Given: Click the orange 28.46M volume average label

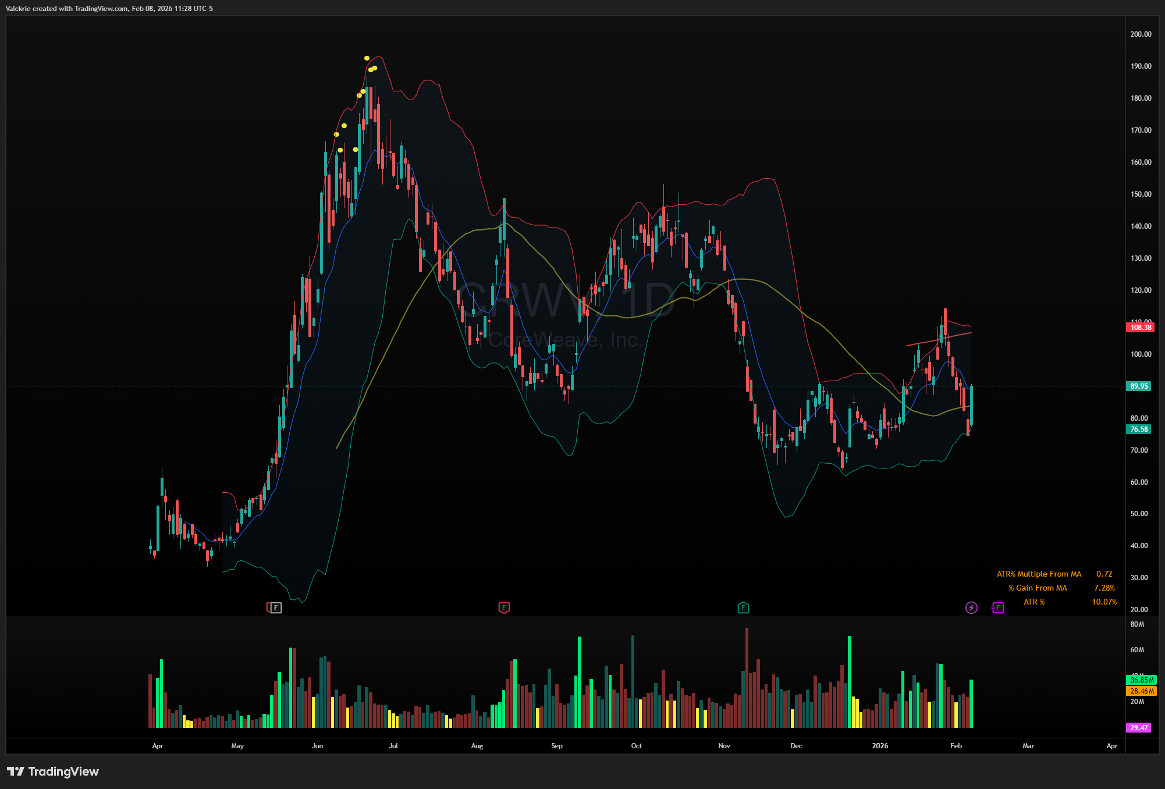Looking at the screenshot, I should 1142,691.
